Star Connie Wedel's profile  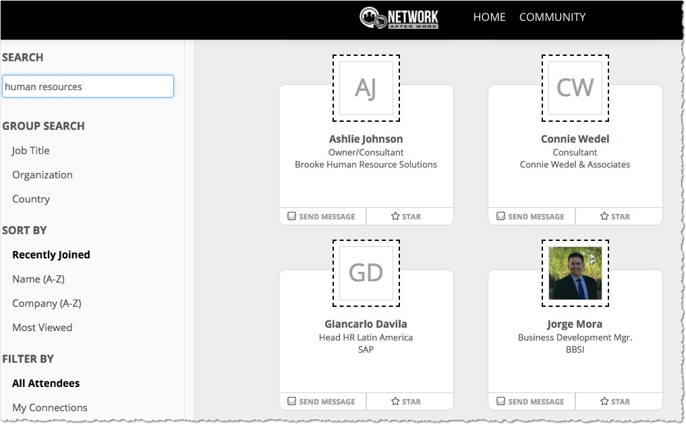point(615,217)
